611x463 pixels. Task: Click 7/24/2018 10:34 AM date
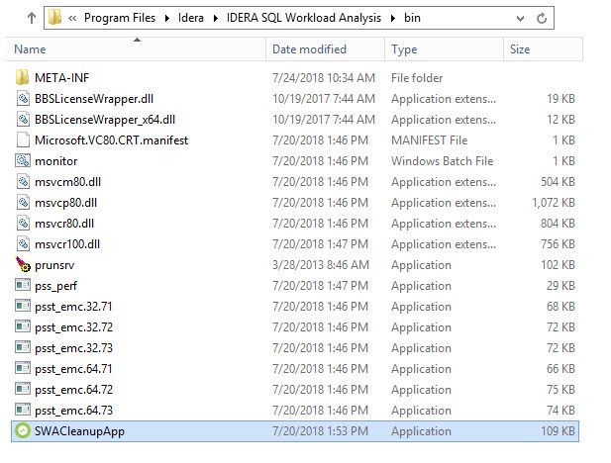[x=324, y=78]
